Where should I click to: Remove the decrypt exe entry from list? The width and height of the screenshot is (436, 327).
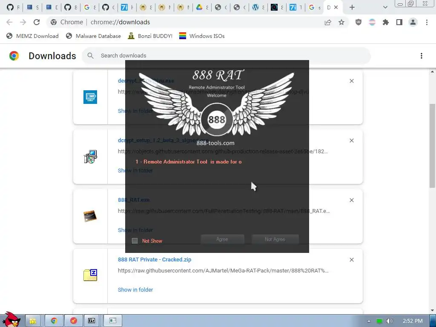pos(351,81)
